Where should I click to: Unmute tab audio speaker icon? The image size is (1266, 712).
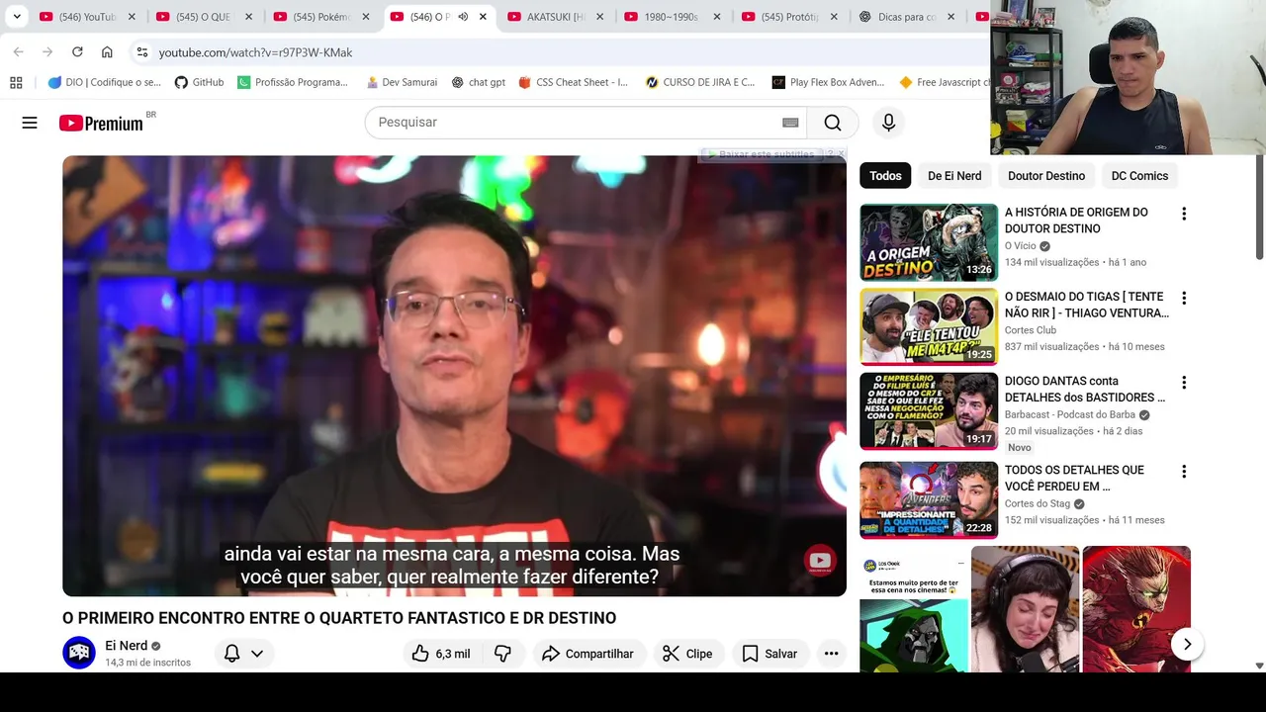tap(463, 17)
